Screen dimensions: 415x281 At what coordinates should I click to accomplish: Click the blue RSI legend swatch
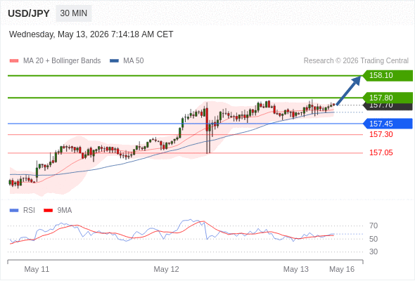[14, 211]
